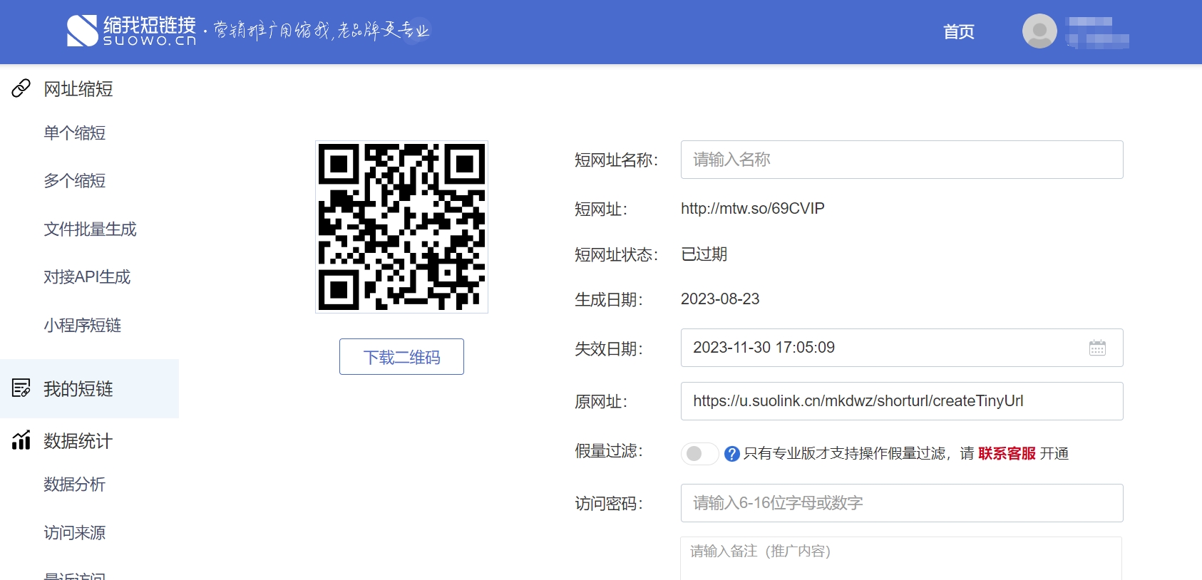The image size is (1202, 580).
Task: Open 文件批量生成 from sidebar
Action: 90,229
